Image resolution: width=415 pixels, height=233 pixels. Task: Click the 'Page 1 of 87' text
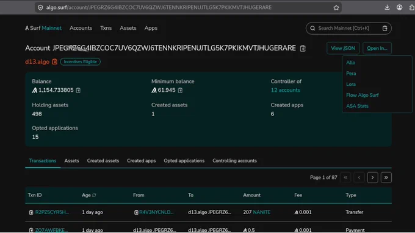click(323, 178)
